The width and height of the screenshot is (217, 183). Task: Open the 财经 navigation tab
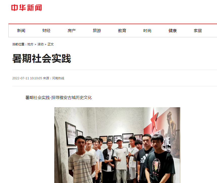[x=46, y=31]
